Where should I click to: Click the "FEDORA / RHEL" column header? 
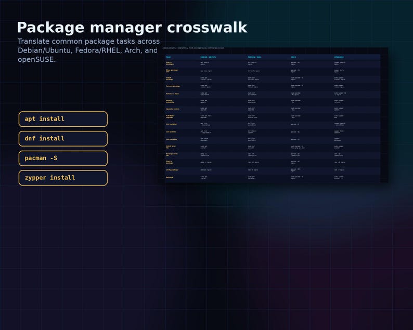[254, 57]
